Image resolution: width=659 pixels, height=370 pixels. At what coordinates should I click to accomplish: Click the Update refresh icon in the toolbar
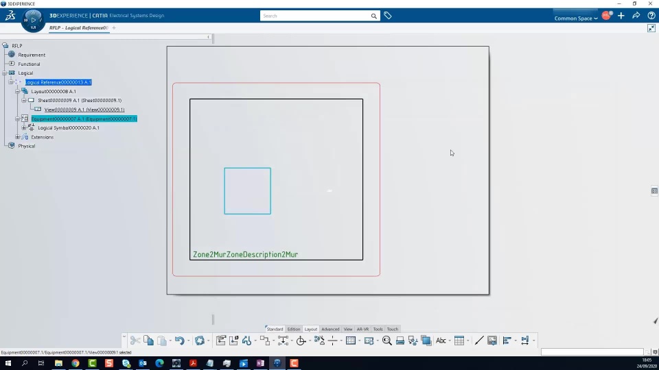(199, 341)
